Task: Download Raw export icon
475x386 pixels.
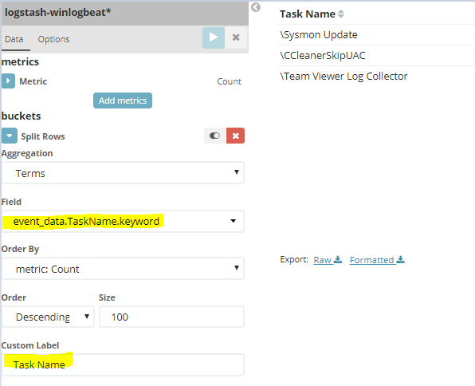Action: click(x=338, y=260)
